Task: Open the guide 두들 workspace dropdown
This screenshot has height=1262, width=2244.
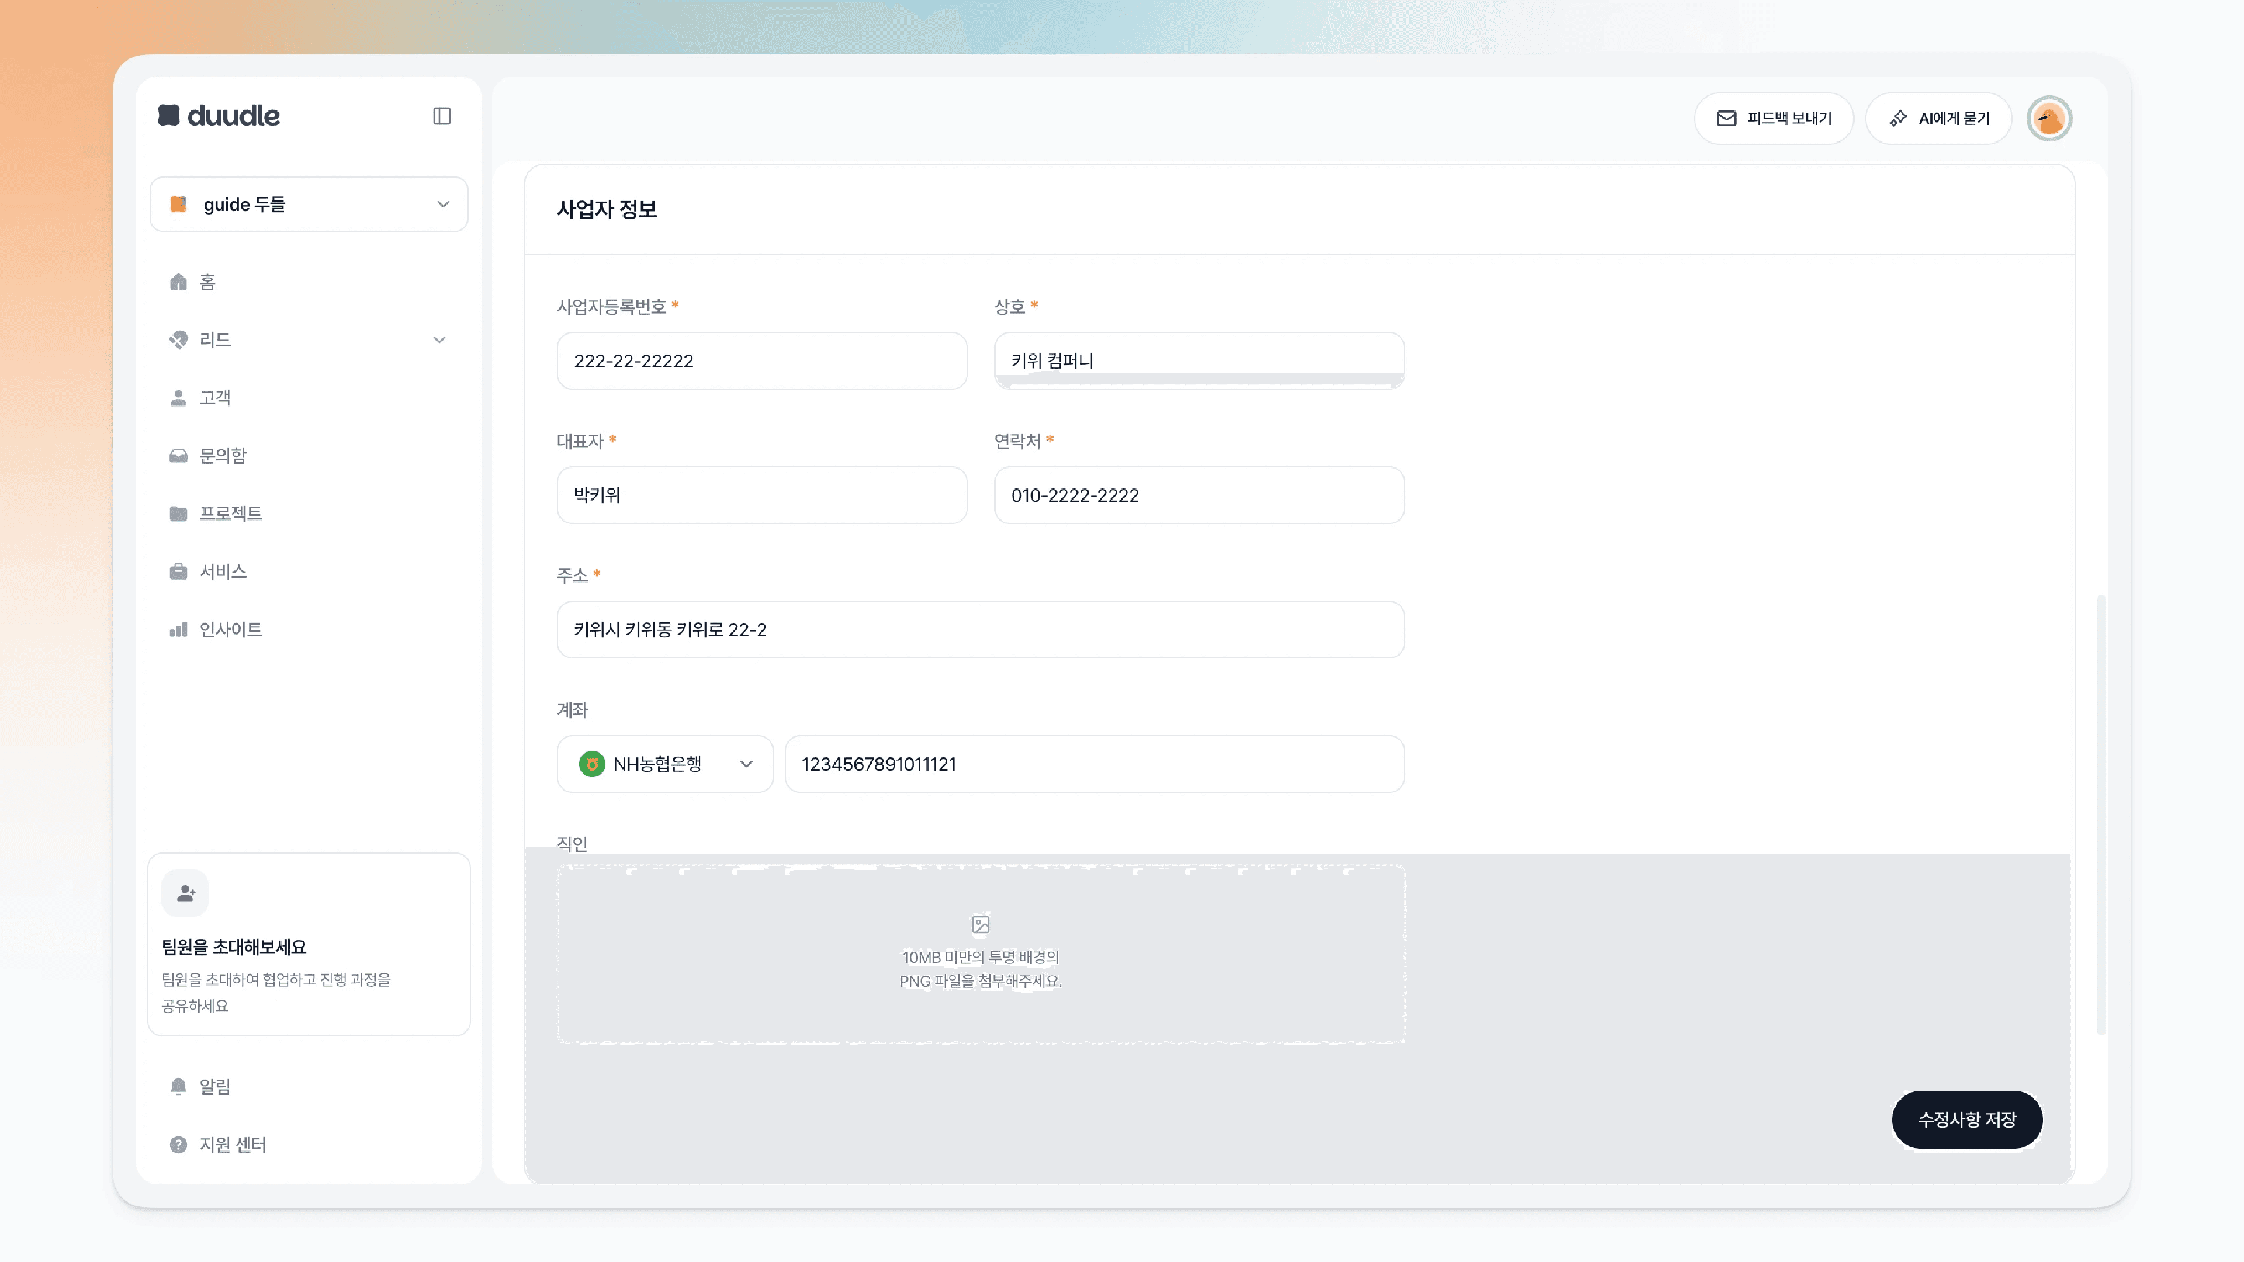Action: click(309, 204)
